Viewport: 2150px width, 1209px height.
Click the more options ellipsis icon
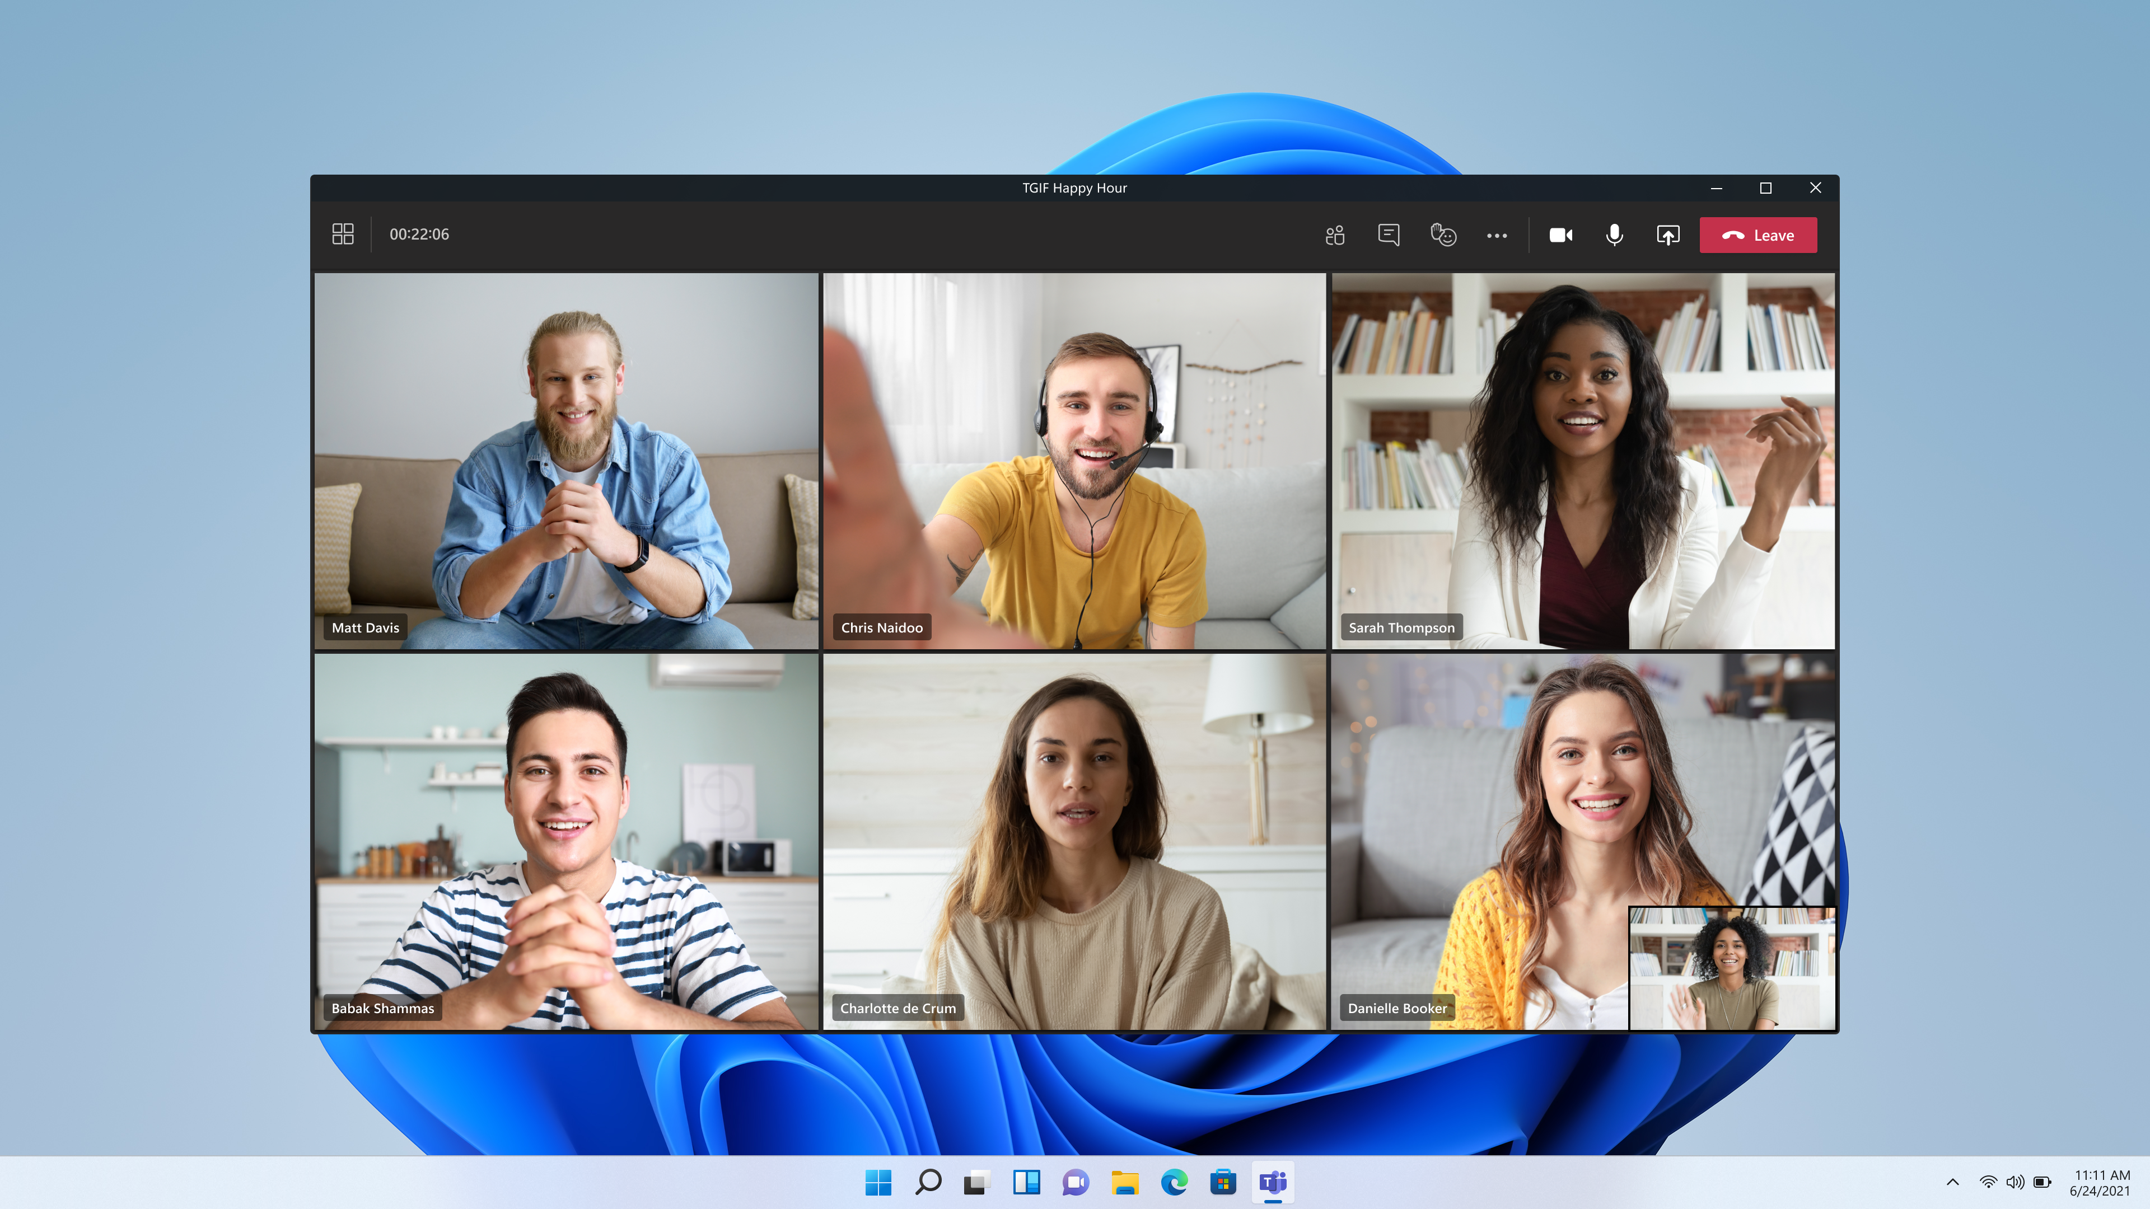tap(1496, 235)
